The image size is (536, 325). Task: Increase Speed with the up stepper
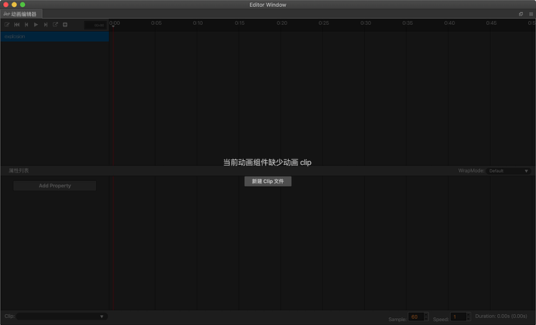coord(468,315)
